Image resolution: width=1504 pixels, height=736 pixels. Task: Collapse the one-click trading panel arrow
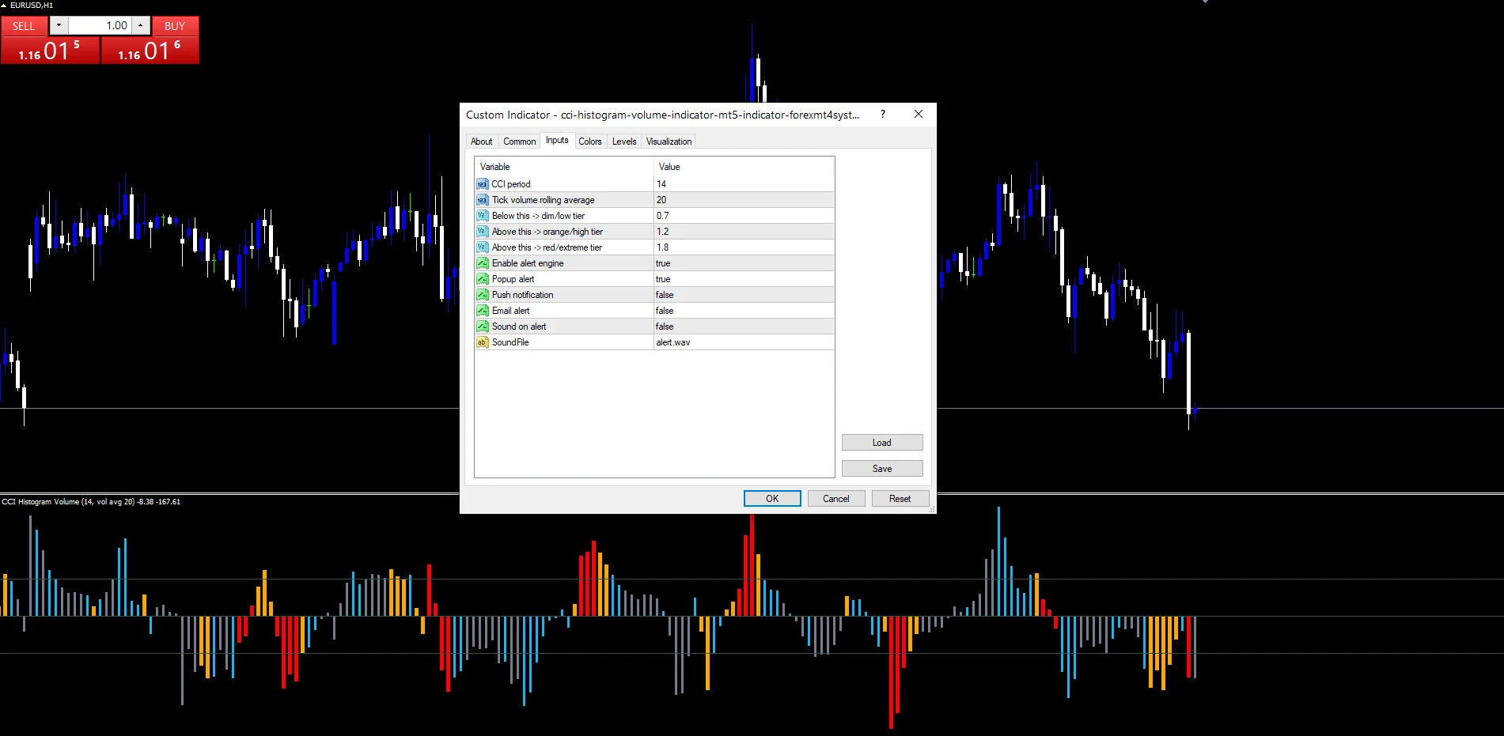(x=4, y=5)
